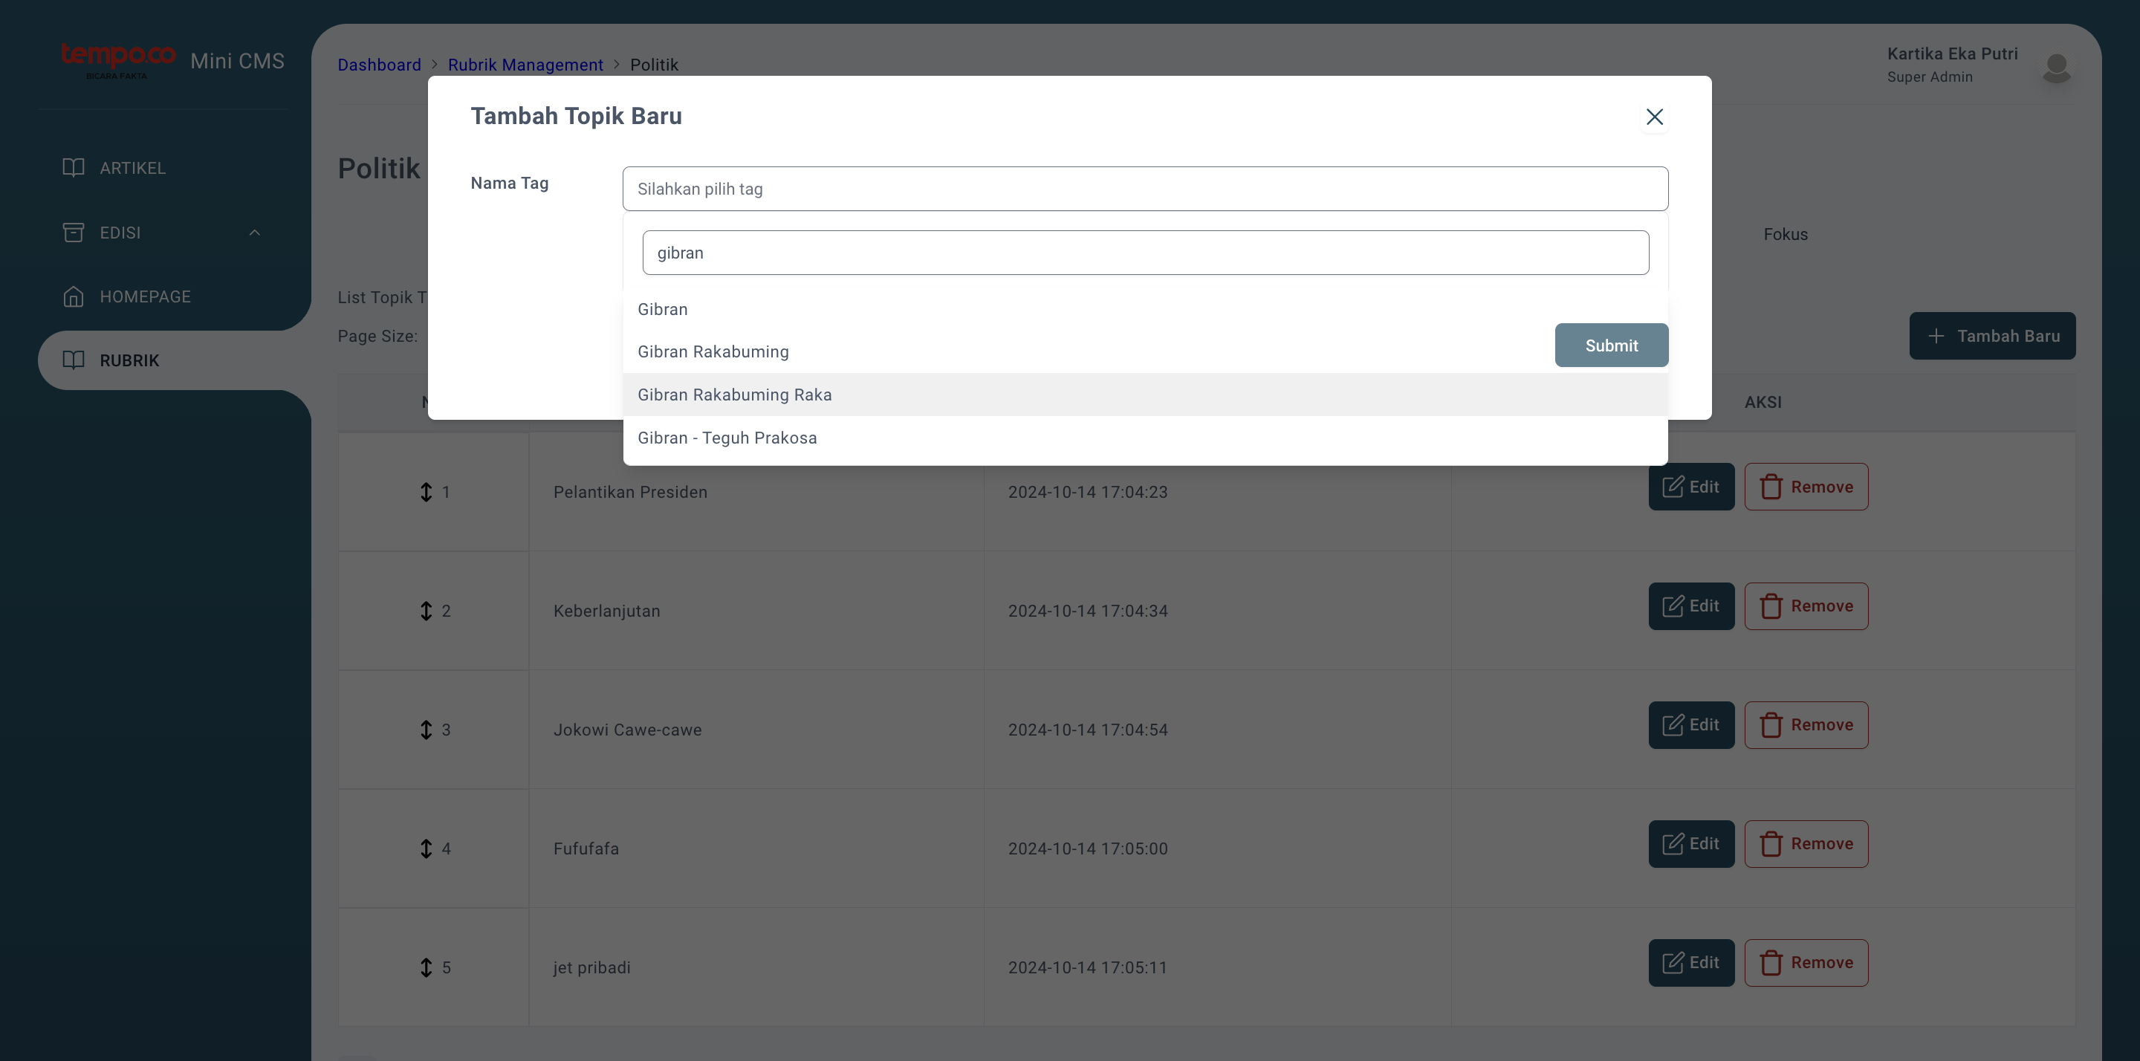Select the Gibran Rakabuming tag option
Screen dimensions: 2140x1061
coord(713,351)
